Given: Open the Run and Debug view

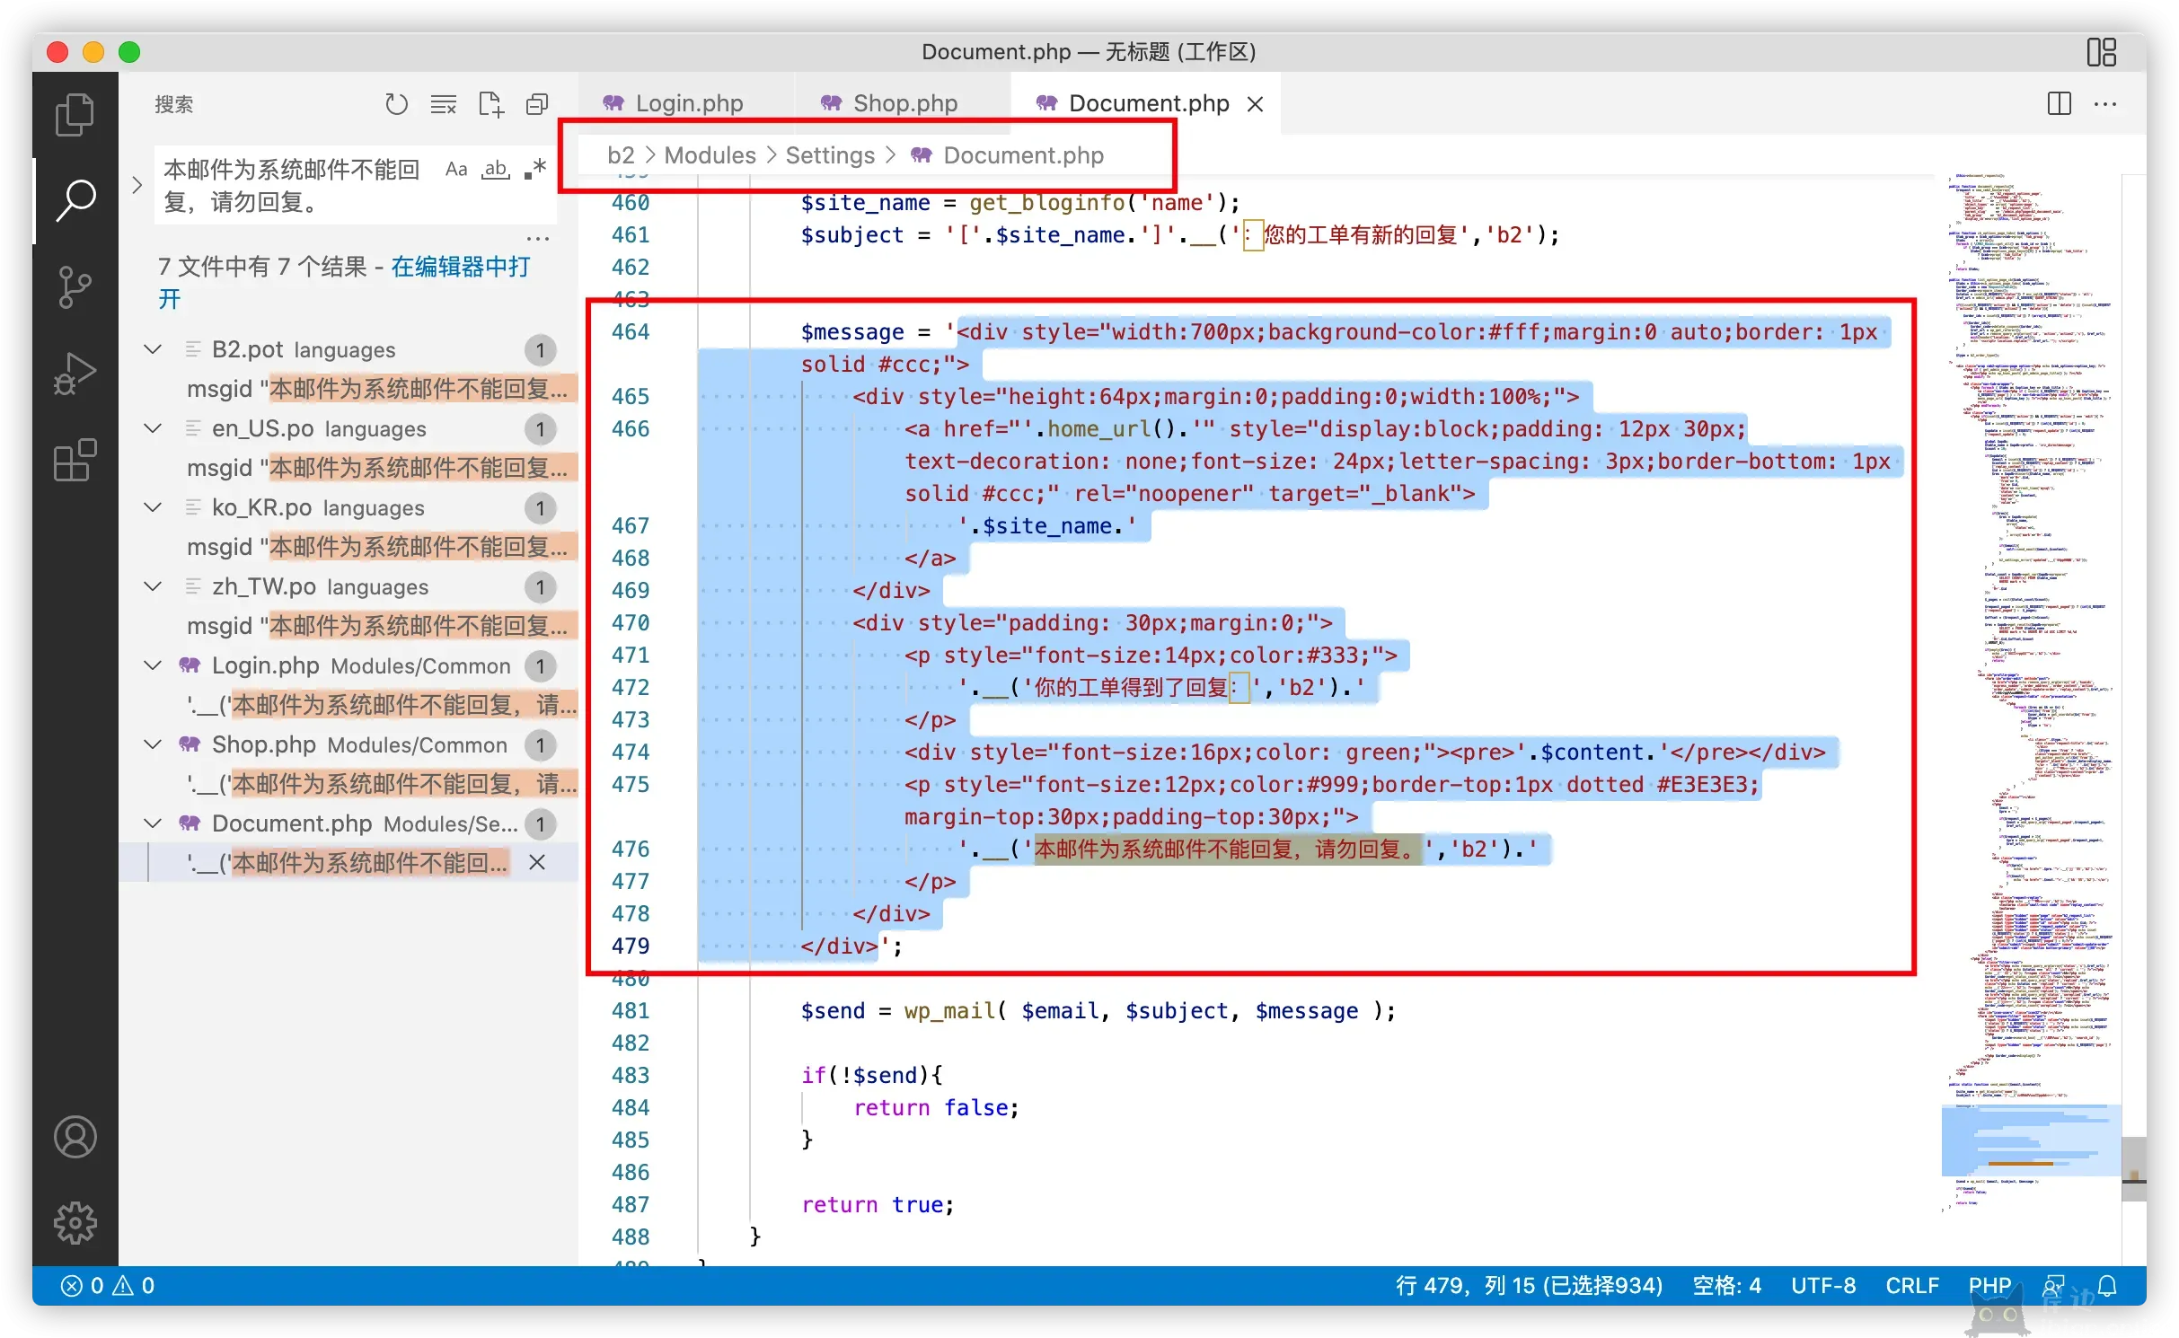Looking at the screenshot, I should pyautogui.click(x=75, y=373).
